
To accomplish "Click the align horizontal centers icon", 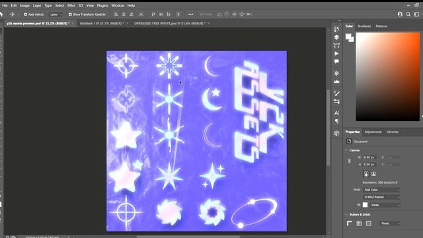I will click(x=124, y=15).
